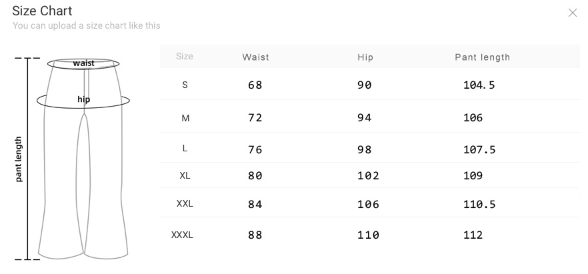Click the Size Chart title
Screen dimensions: 588x274
[42, 11]
